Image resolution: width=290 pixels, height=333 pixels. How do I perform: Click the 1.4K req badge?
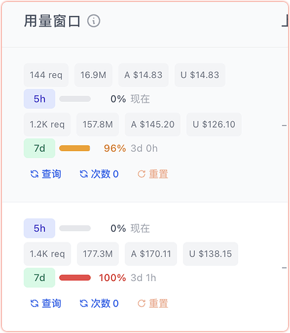tap(47, 254)
